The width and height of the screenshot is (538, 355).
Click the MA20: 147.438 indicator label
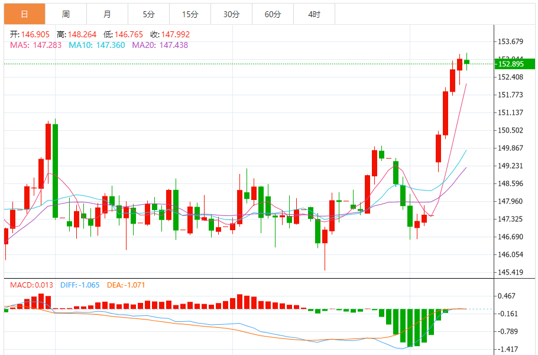160,45
